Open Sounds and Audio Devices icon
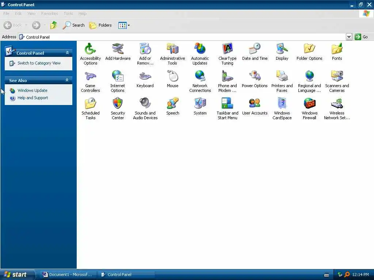This screenshot has width=374, height=280. click(145, 103)
